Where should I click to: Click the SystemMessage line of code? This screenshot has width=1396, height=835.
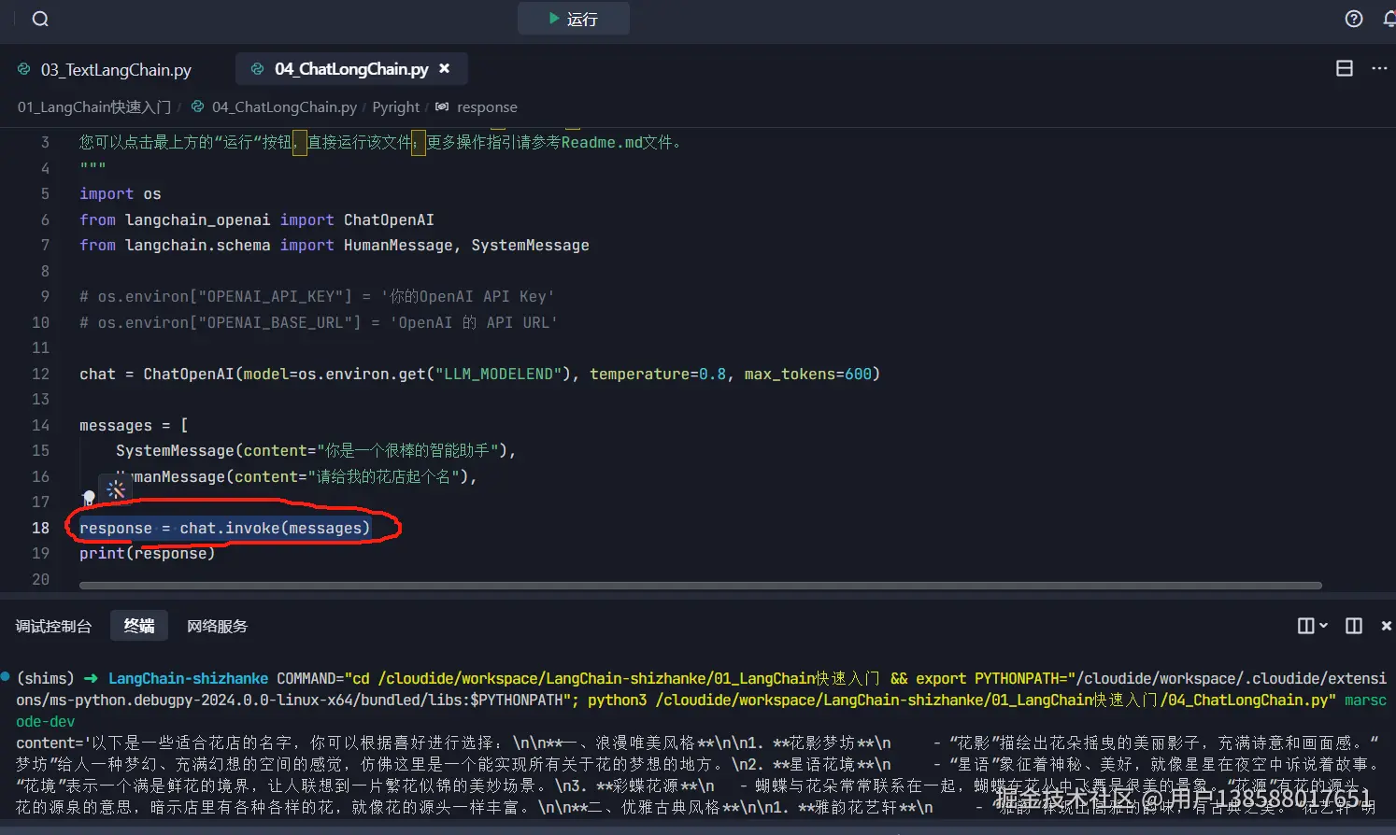click(x=316, y=451)
